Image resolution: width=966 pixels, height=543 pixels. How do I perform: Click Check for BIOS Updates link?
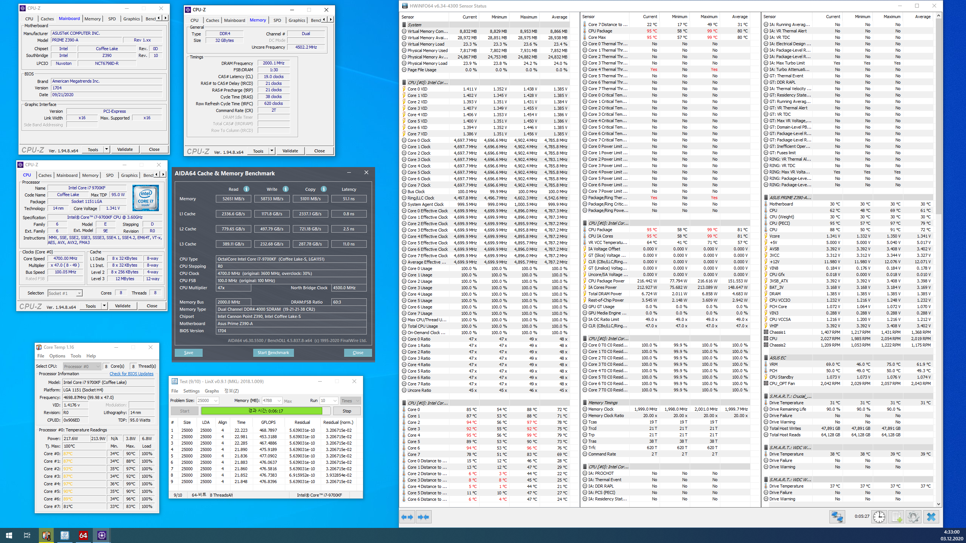(131, 374)
